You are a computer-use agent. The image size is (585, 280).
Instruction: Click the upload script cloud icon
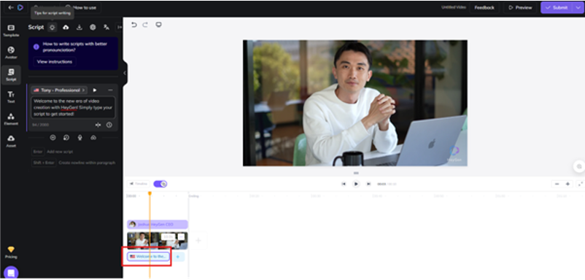point(66,27)
